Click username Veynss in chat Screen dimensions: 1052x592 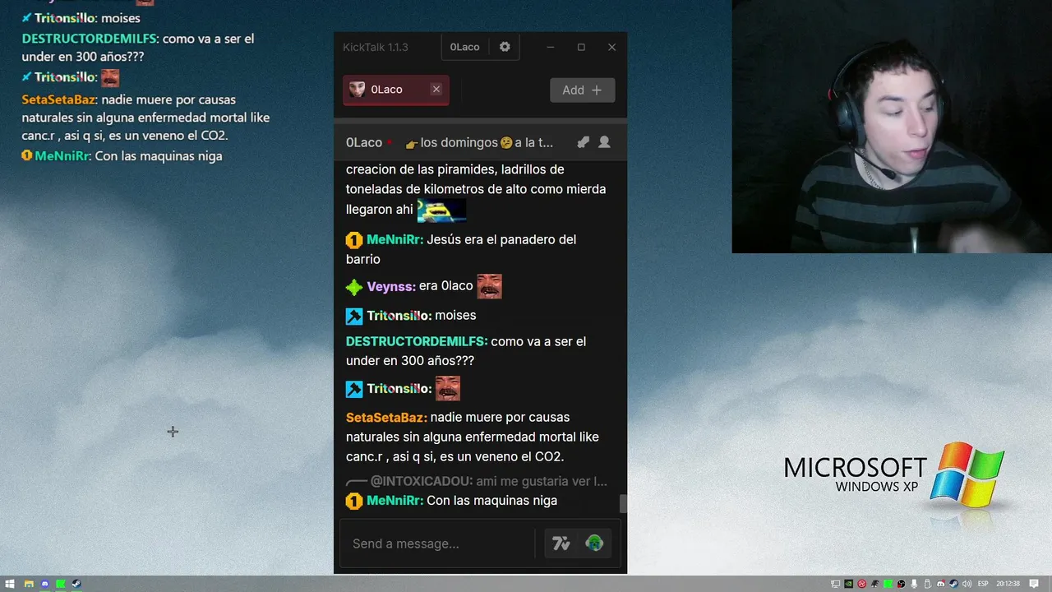coord(391,286)
